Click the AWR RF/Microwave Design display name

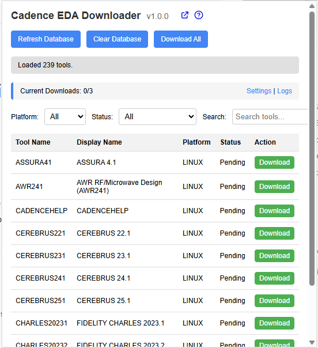pyautogui.click(x=119, y=187)
